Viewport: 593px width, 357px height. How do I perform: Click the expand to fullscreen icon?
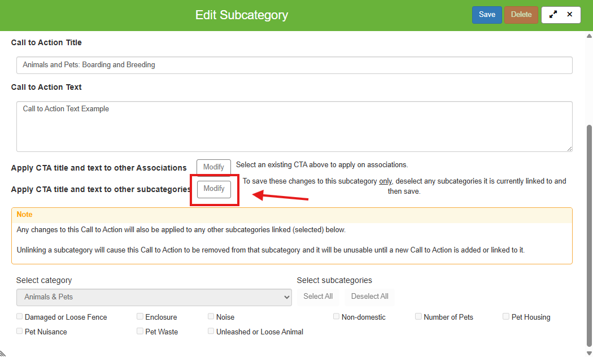click(553, 15)
